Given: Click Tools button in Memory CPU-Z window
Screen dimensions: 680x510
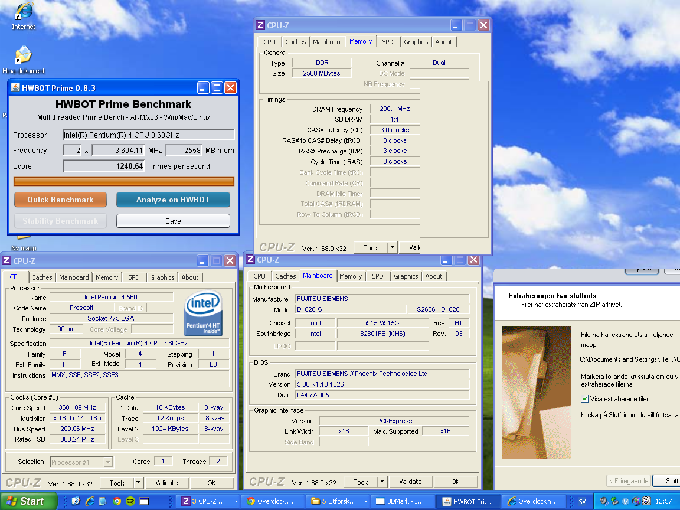Looking at the screenshot, I should coord(371,247).
